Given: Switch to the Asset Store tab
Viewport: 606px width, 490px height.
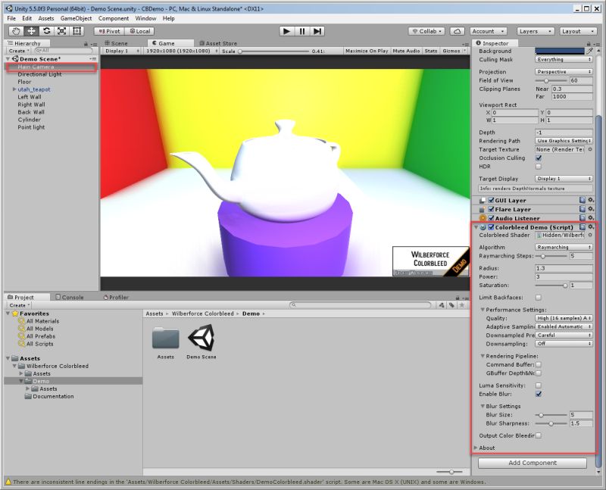Looking at the screenshot, I should point(217,43).
